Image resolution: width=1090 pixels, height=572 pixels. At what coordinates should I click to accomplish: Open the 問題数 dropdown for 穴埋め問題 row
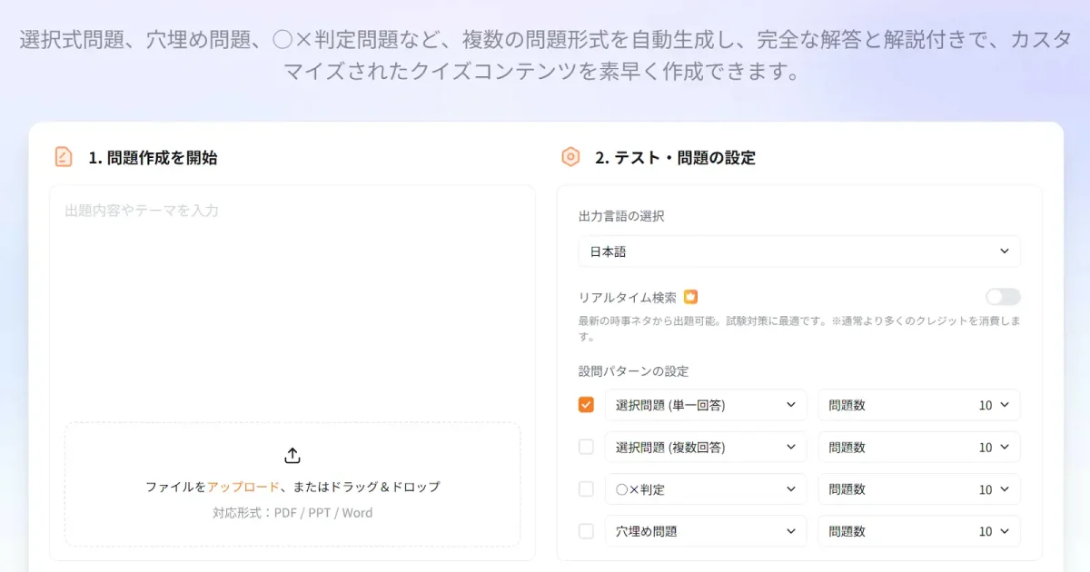[918, 530]
